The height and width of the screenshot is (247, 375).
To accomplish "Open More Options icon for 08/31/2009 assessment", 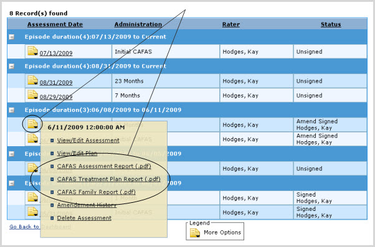I will (32, 80).
